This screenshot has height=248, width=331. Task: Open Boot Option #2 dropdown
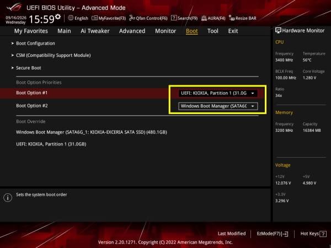pos(218,106)
